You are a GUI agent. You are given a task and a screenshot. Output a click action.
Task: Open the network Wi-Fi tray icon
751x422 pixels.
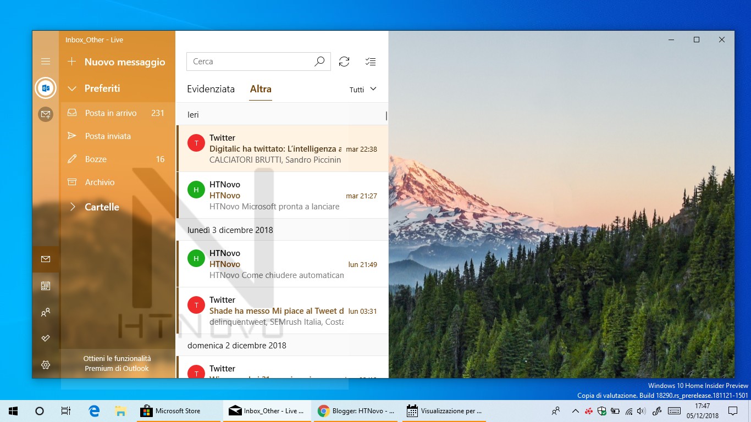628,411
